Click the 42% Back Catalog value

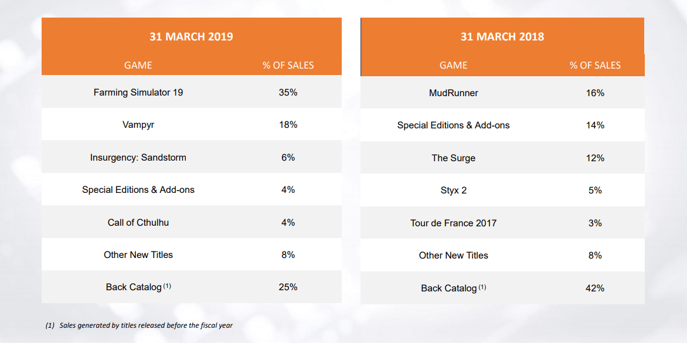595,288
